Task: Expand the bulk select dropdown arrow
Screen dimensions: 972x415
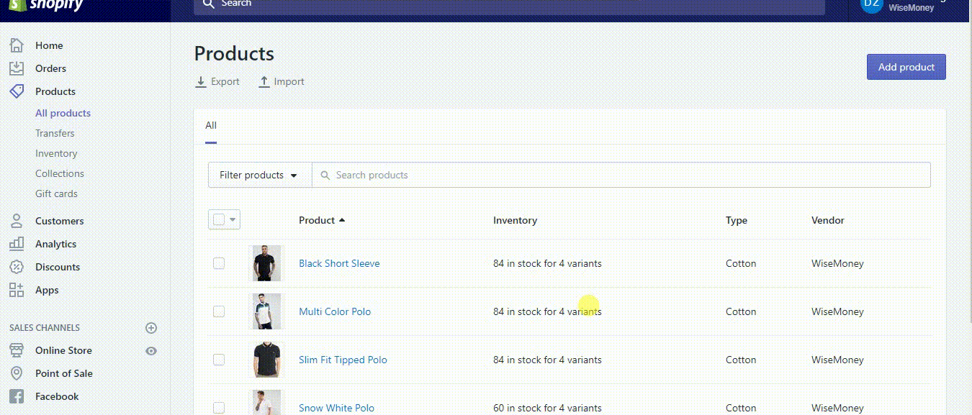Action: (233, 220)
